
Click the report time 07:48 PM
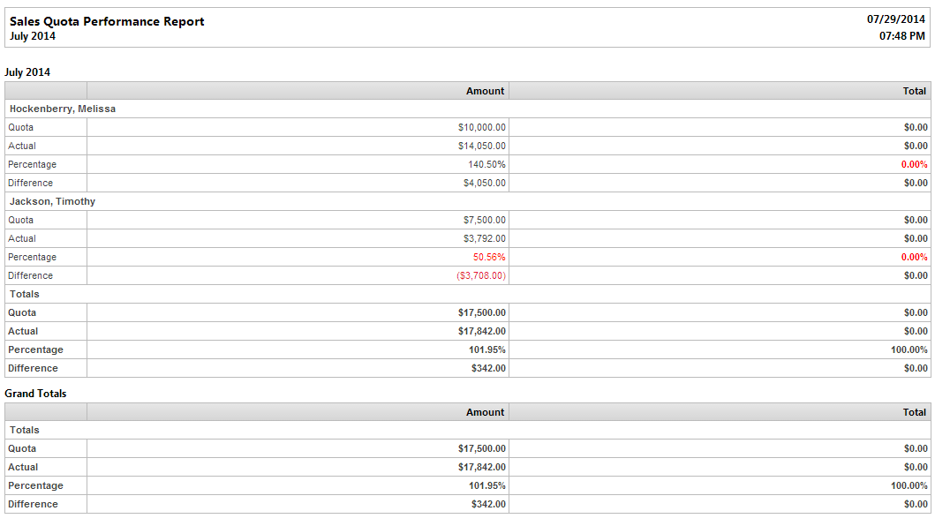pyautogui.click(x=901, y=36)
